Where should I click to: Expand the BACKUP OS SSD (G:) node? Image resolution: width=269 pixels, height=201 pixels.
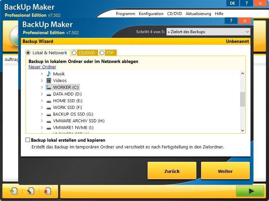(42, 114)
